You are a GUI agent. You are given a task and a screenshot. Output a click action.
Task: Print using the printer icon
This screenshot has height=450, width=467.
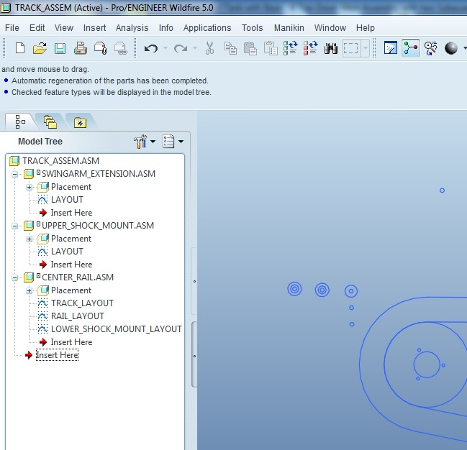click(x=81, y=48)
